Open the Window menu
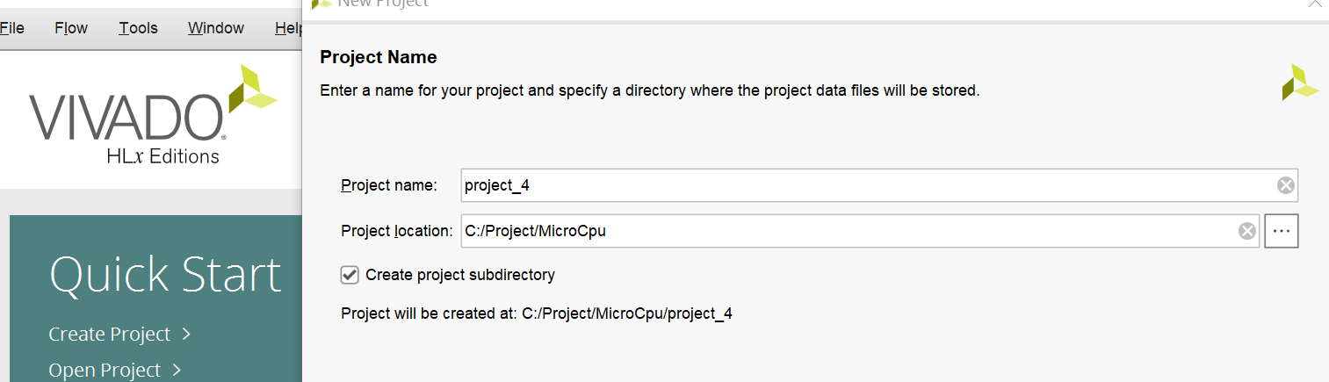This screenshot has width=1329, height=382. pos(215,28)
